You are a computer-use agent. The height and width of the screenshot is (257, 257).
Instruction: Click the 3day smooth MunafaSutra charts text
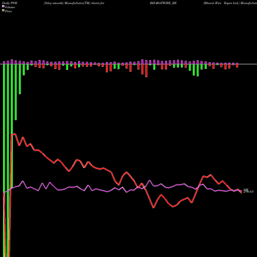[74, 3]
